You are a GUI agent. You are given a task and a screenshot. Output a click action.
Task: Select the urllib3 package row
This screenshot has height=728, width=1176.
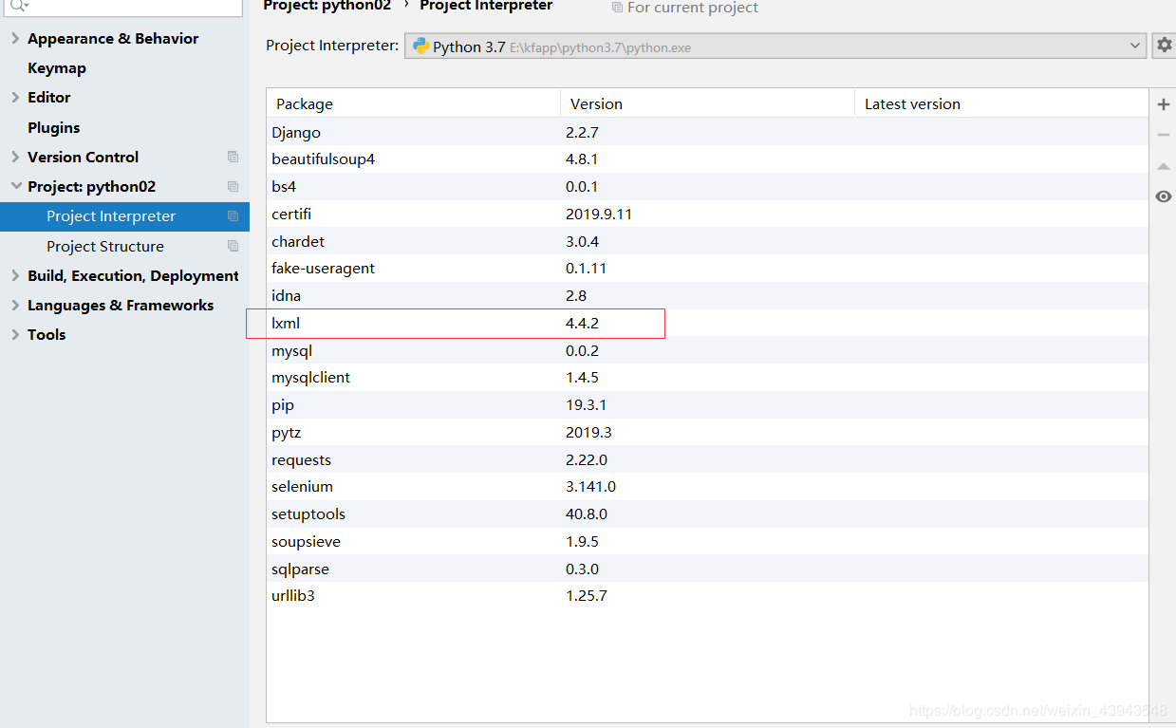[707, 596]
